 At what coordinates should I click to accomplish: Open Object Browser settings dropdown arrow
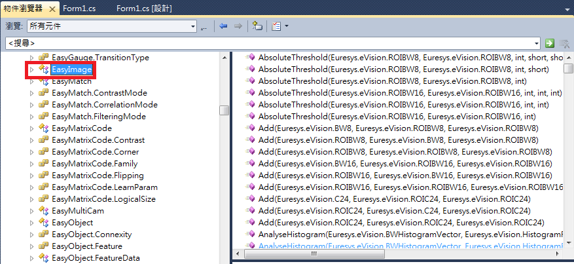pos(287,26)
